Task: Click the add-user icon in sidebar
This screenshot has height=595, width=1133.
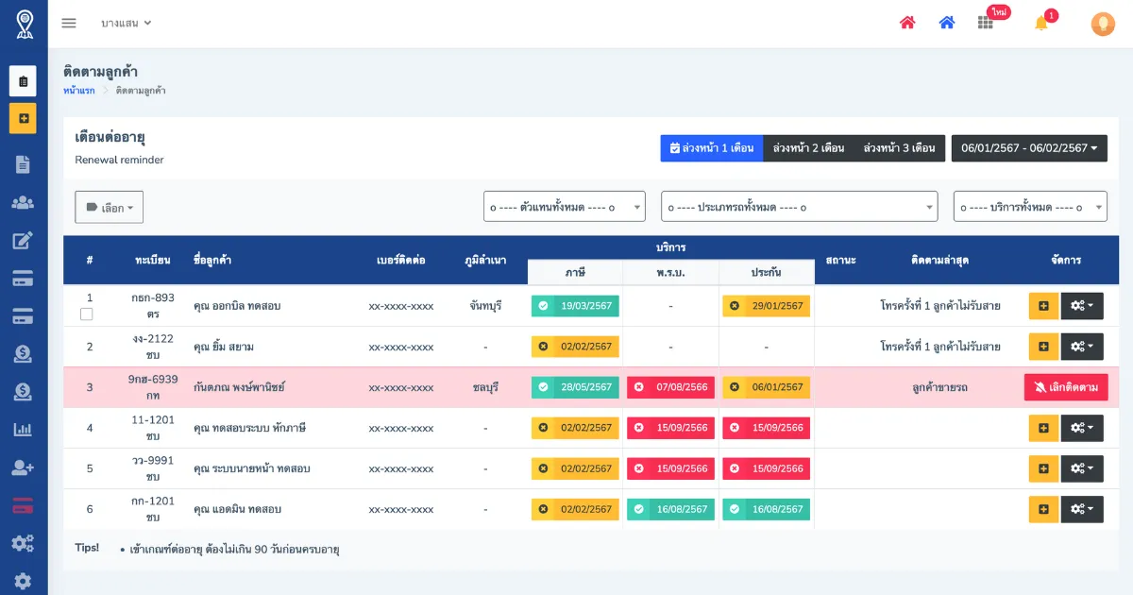Action: pos(23,467)
